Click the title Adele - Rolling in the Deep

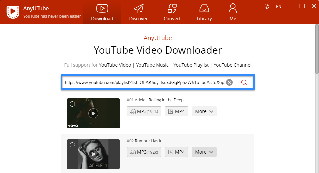pyautogui.click(x=159, y=100)
